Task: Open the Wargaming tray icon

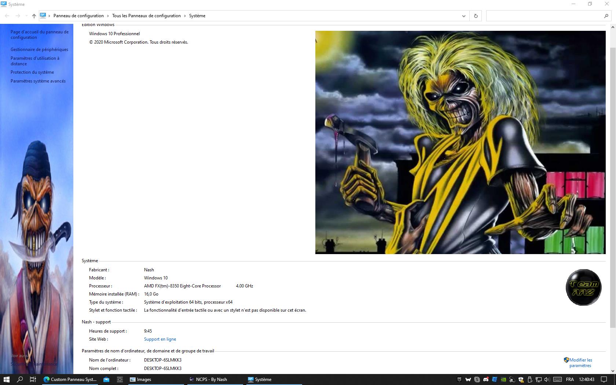Action: pos(468,379)
